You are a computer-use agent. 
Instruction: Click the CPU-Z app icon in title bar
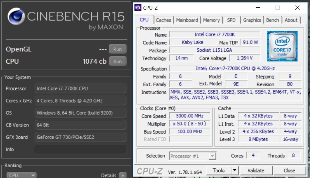tap(138, 8)
